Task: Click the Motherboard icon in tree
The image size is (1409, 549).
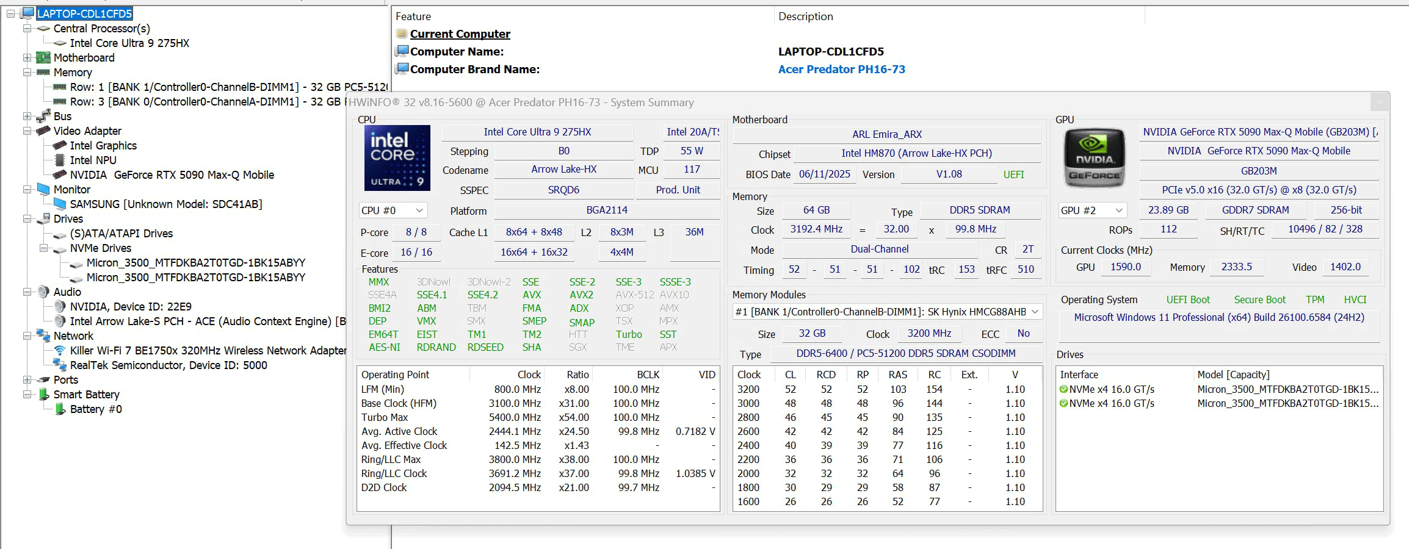Action: pos(43,58)
